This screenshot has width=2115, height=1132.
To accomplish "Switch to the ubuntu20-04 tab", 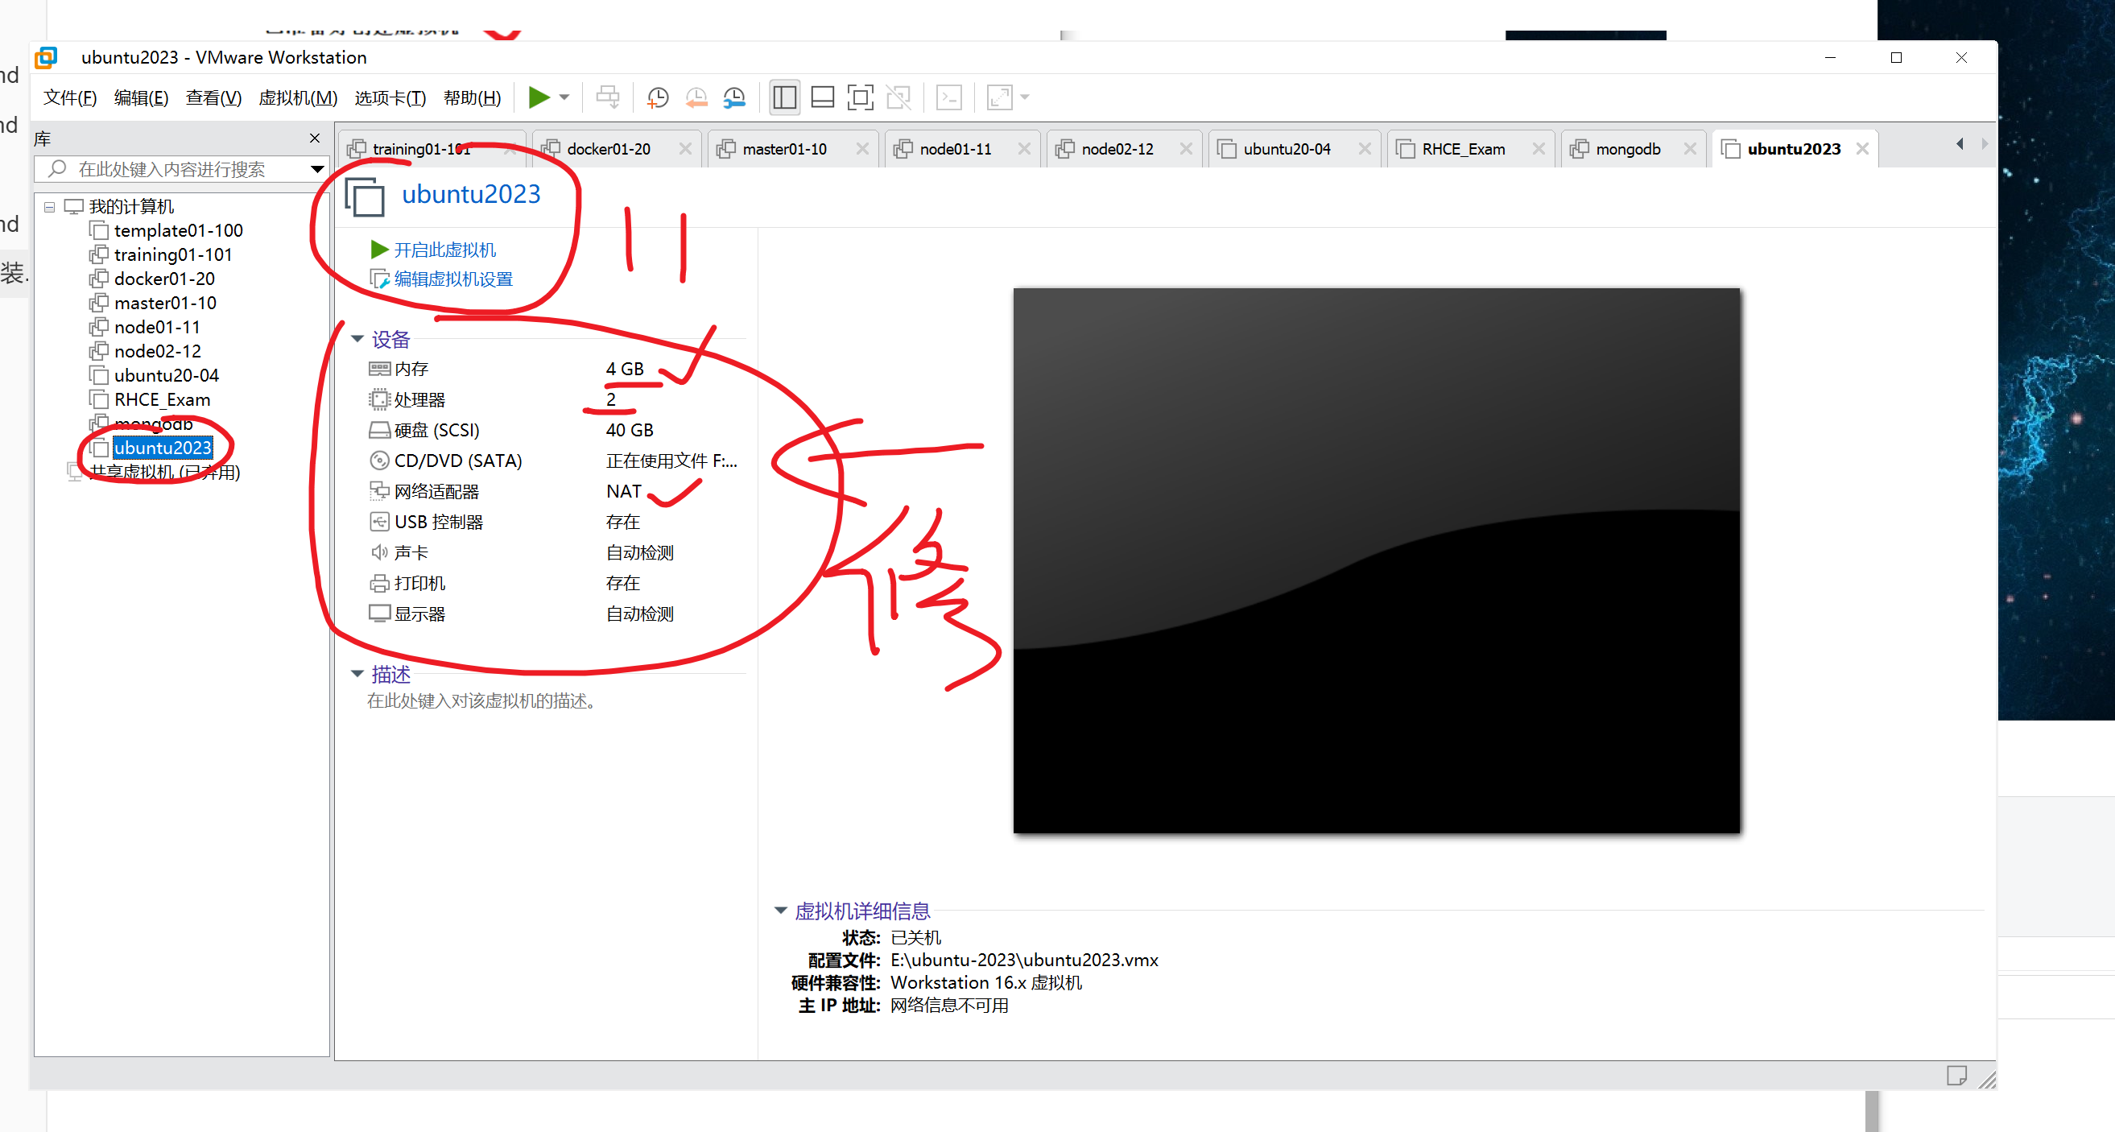I will tap(1287, 149).
